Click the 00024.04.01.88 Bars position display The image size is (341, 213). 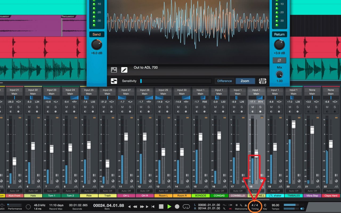(109, 205)
